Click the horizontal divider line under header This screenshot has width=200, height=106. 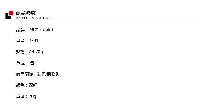point(100,21)
